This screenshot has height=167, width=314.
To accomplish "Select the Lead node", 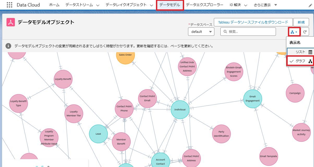I will (98, 134).
